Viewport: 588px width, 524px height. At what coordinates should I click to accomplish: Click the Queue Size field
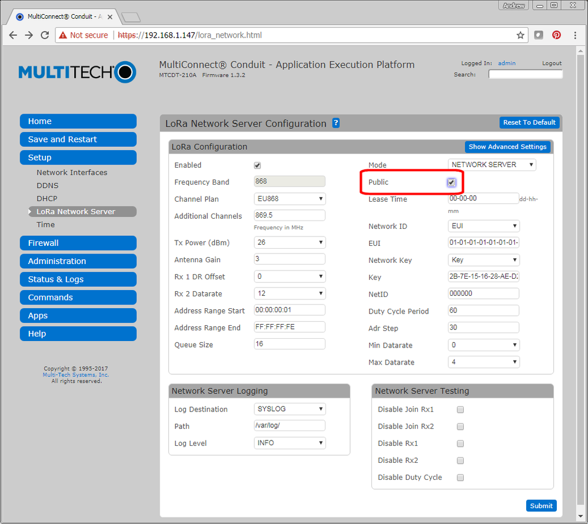tap(290, 343)
